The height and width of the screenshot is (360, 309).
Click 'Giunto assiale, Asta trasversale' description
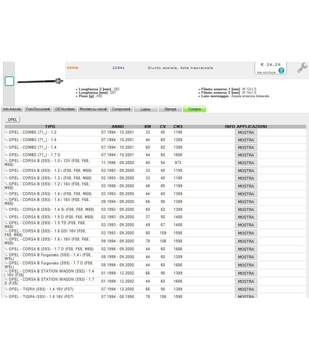181,68
